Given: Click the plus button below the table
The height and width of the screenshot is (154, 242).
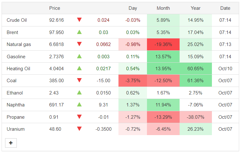Looking at the screenshot, I should click(11, 143).
